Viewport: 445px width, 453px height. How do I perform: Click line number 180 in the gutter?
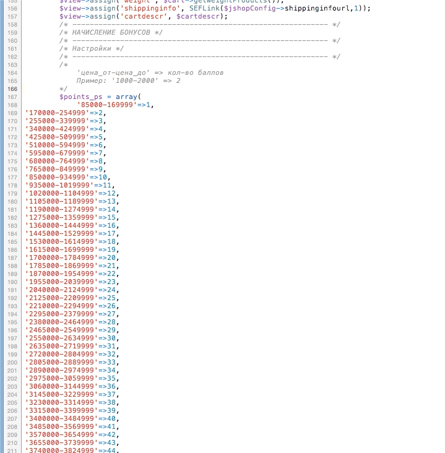12,201
